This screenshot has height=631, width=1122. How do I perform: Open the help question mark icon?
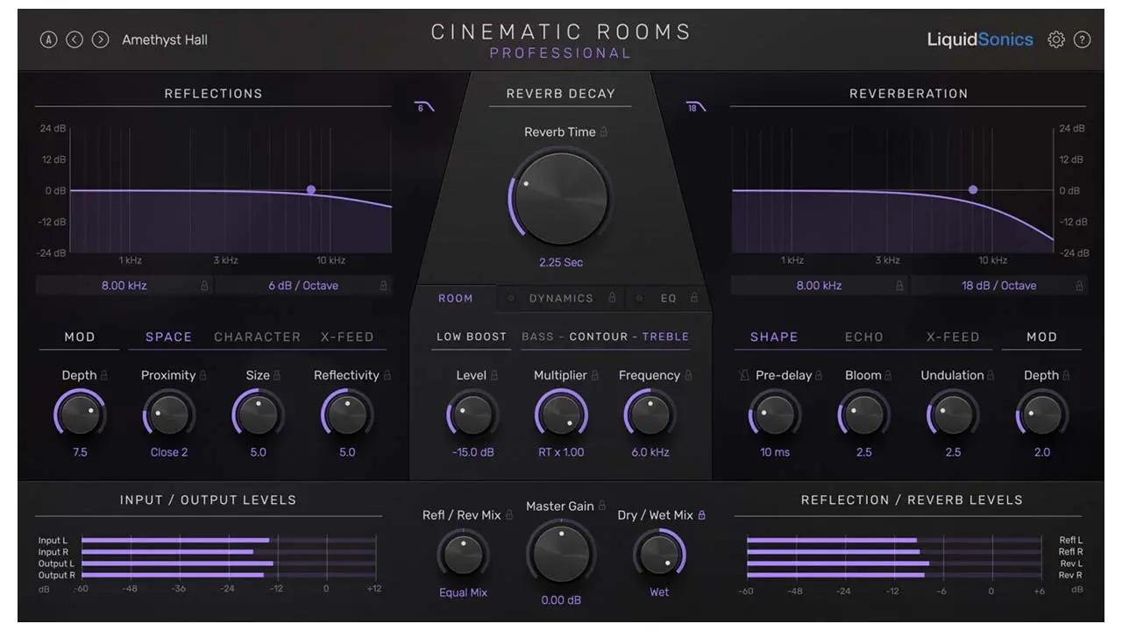pos(1083,39)
